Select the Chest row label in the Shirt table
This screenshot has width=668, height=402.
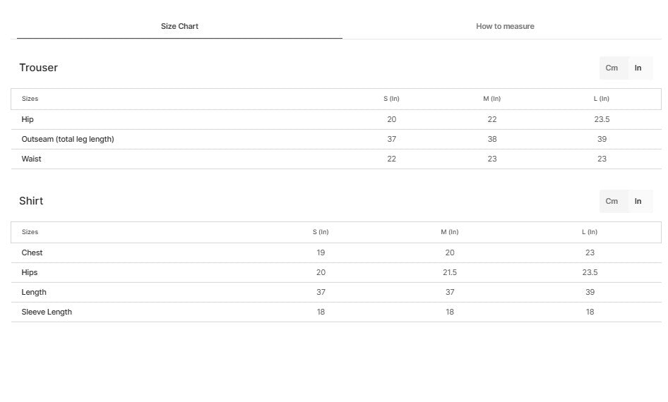(x=32, y=252)
